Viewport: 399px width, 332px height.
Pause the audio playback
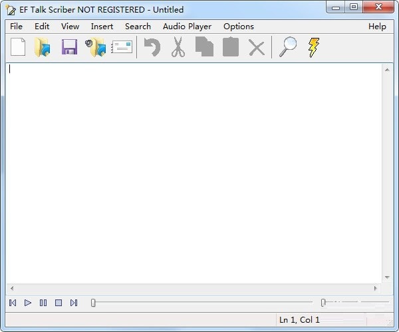coord(43,303)
